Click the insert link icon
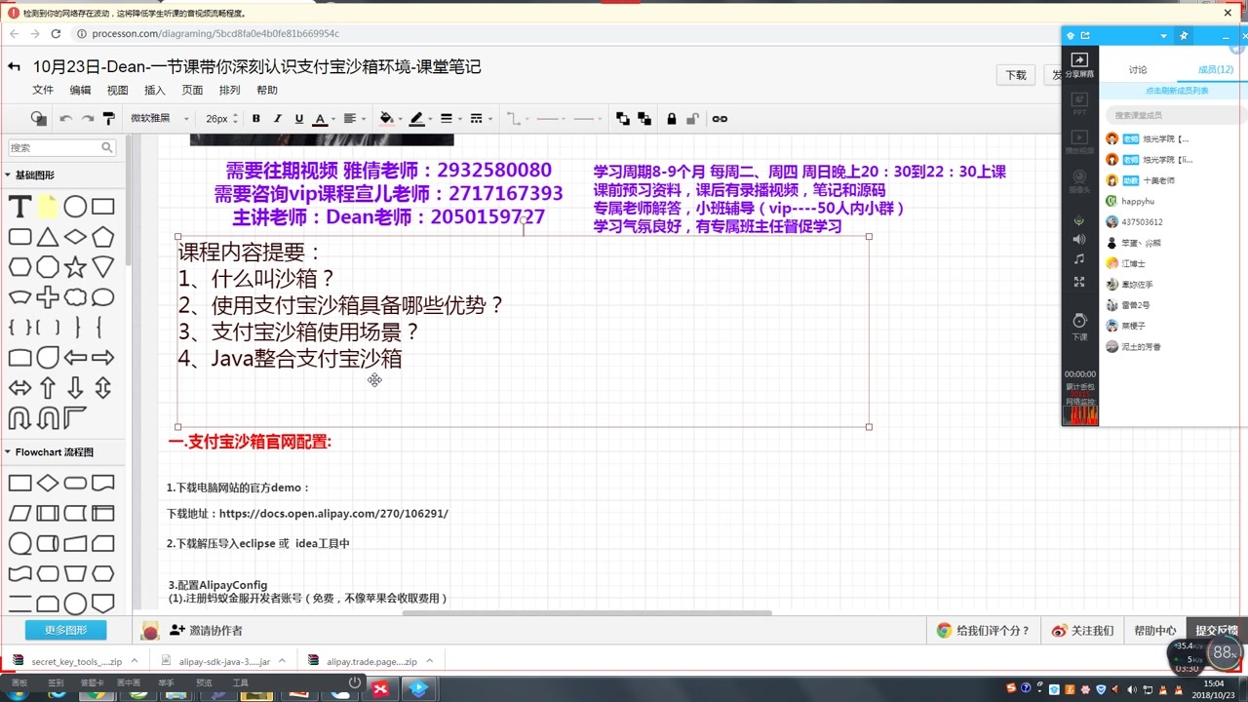 coord(720,119)
